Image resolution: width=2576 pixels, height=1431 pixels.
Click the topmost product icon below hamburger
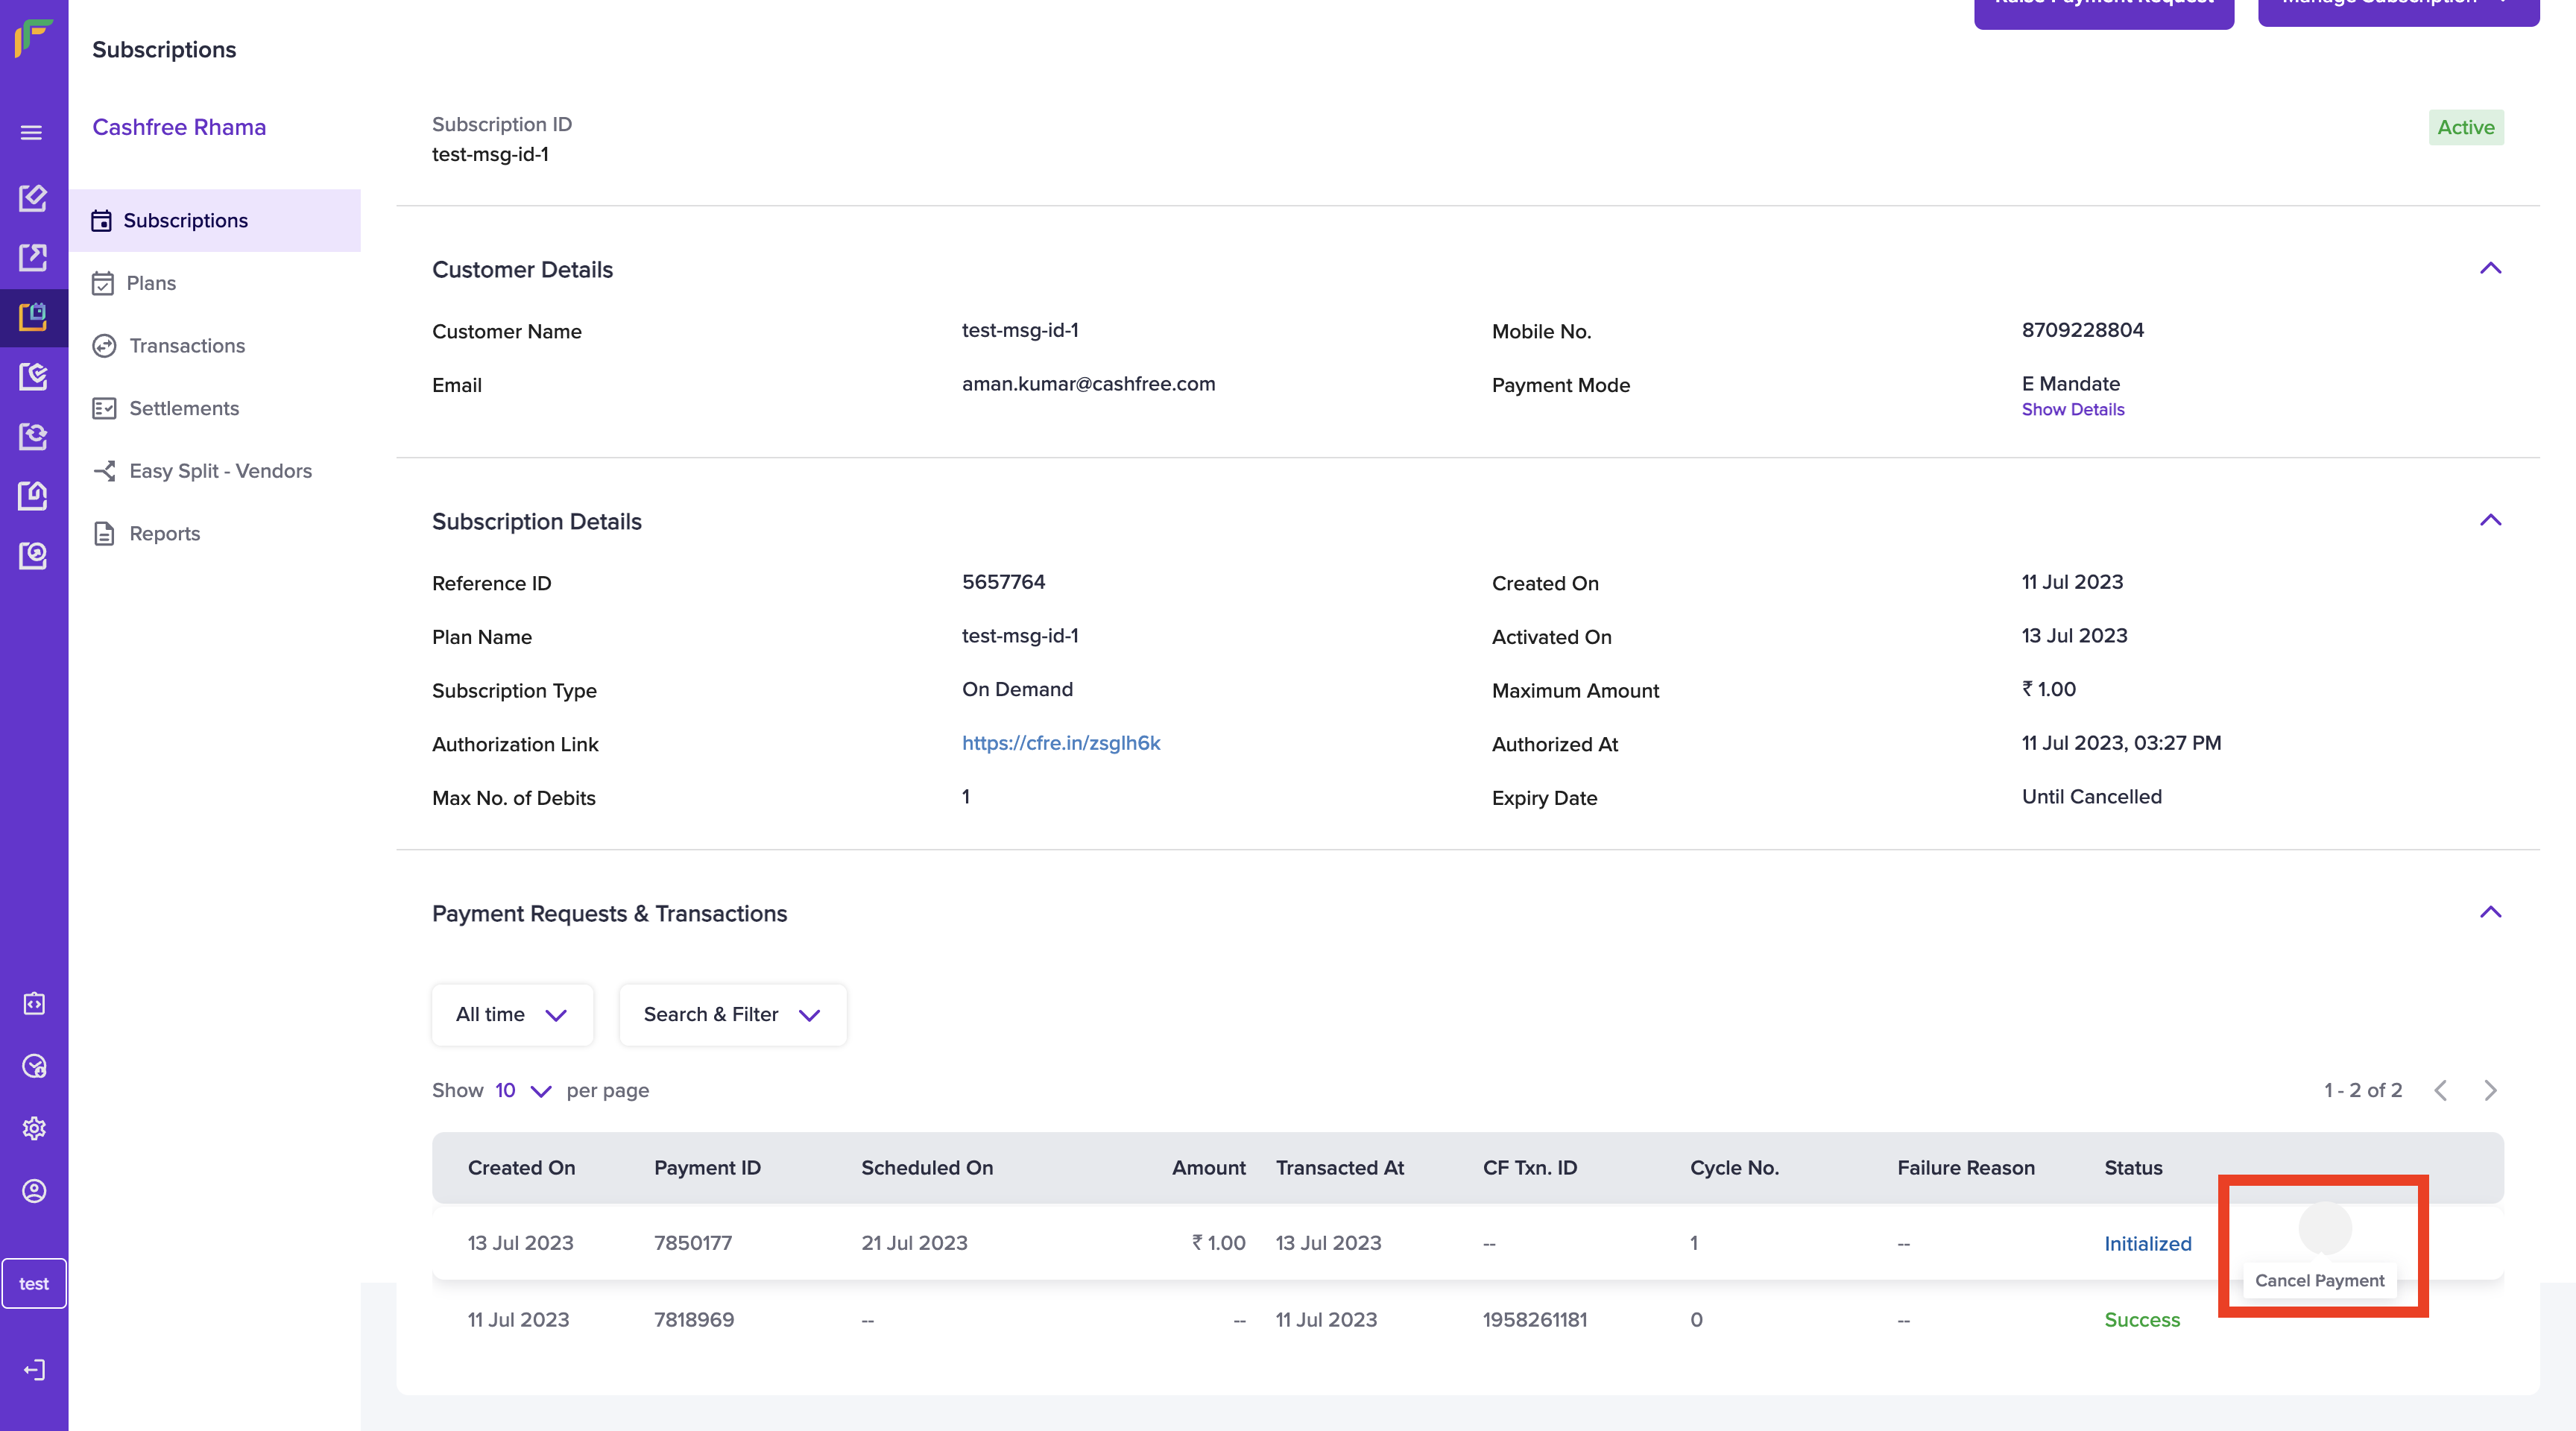(33, 197)
